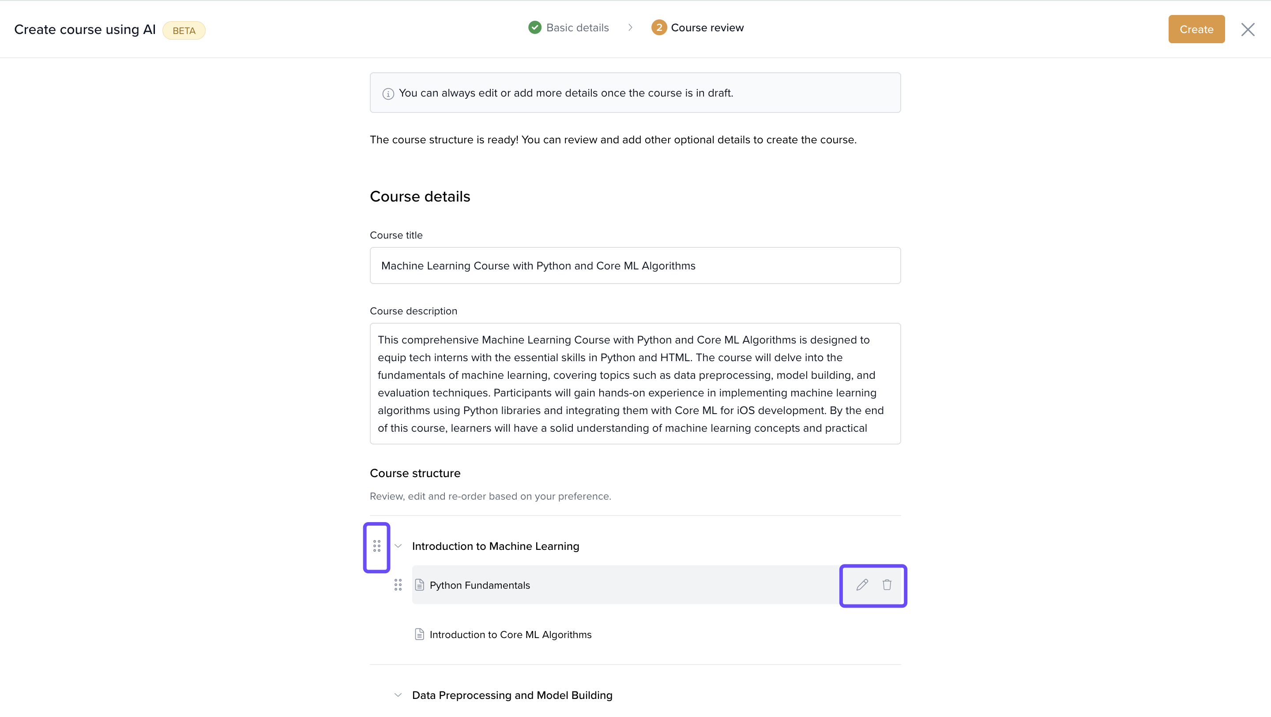This screenshot has width=1271, height=717.
Task: Go back to the Basic details step
Action: point(577,28)
